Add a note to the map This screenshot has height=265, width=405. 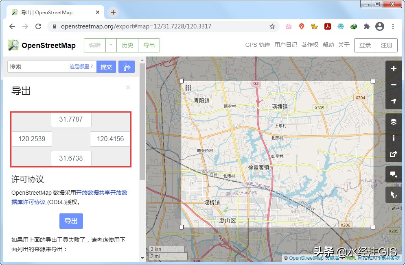click(x=393, y=174)
